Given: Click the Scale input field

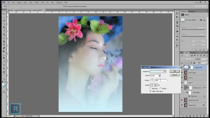Looking at the screenshot, I should tap(152, 85).
